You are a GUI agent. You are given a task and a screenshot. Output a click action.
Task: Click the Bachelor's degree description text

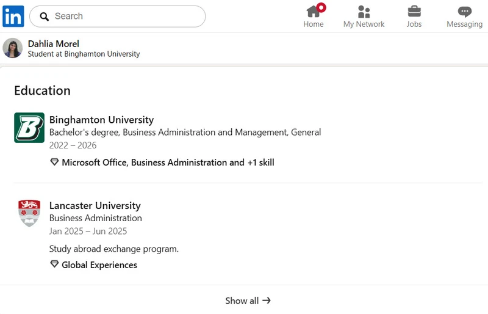click(185, 132)
